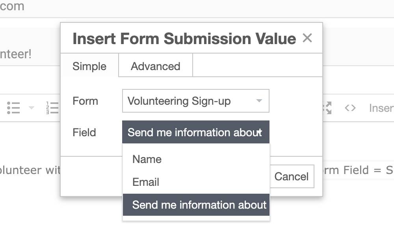
Task: Toggle the bullet list formatting icon
Action: [13, 107]
